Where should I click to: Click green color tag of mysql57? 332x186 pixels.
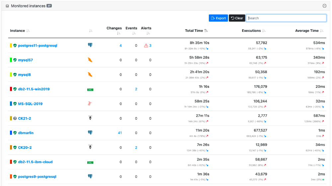click(x=11, y=60)
